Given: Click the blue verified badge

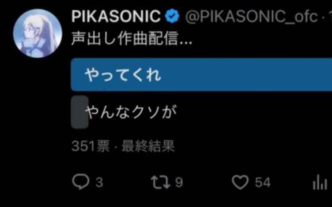Looking at the screenshot, I should click(172, 17).
